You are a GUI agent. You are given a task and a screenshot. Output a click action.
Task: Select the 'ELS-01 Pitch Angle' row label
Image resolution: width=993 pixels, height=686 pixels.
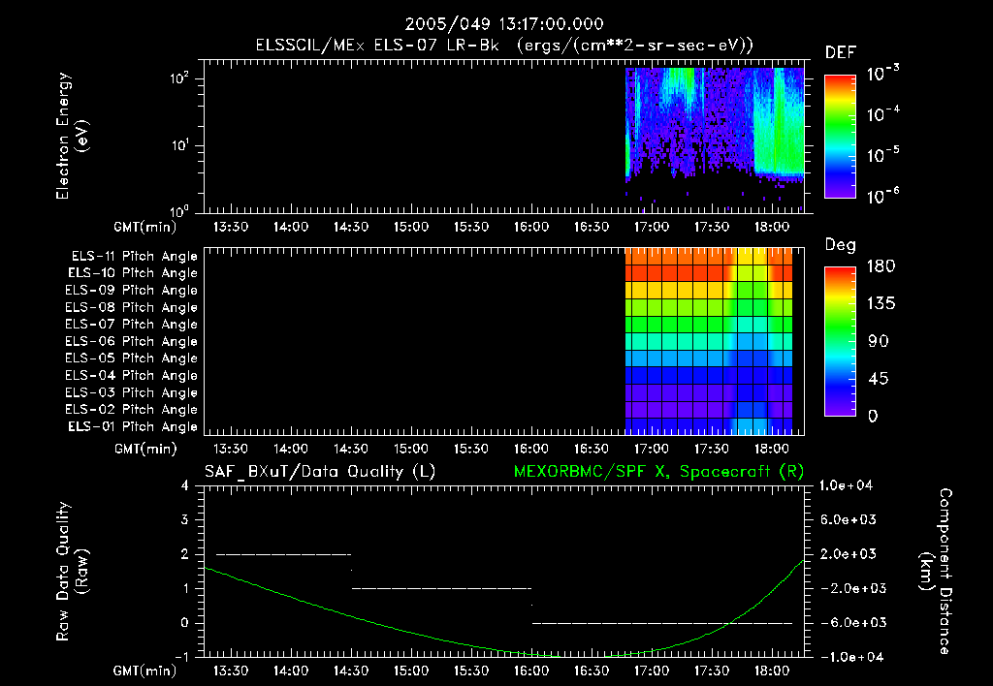133,426
